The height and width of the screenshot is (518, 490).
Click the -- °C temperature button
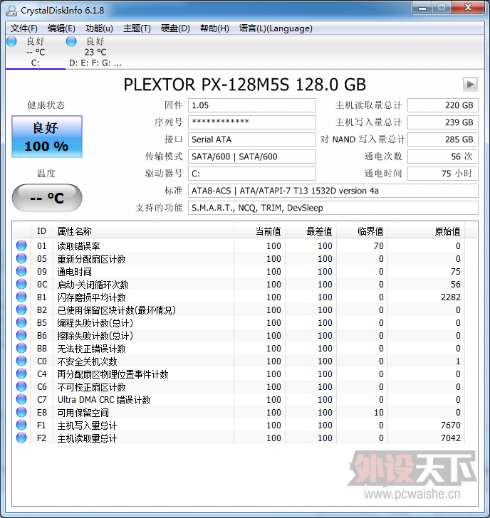point(47,198)
